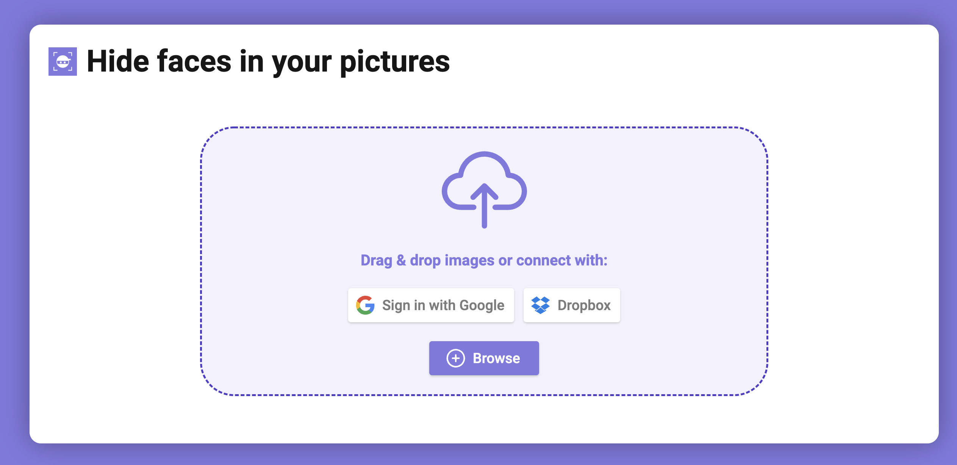Image resolution: width=957 pixels, height=465 pixels.
Task: Click the word "Dropbox" on its button
Action: click(x=584, y=305)
